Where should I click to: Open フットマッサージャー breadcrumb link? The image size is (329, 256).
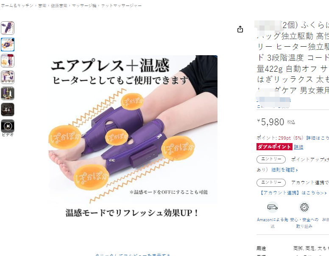tap(122, 6)
